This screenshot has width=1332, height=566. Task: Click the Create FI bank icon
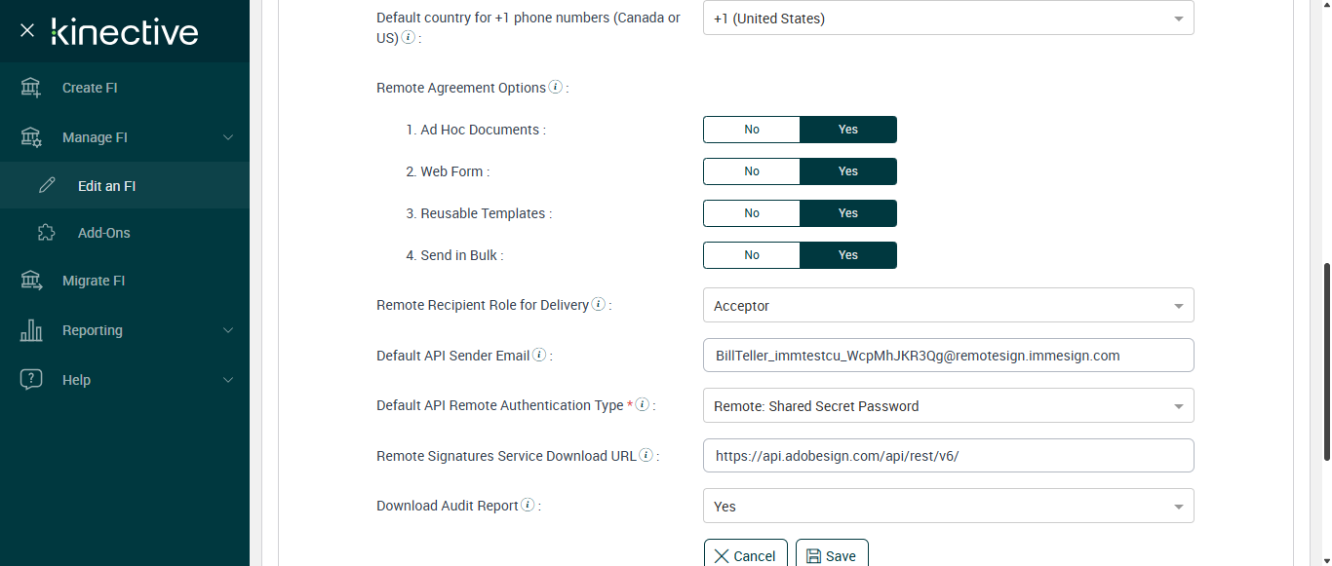[31, 88]
